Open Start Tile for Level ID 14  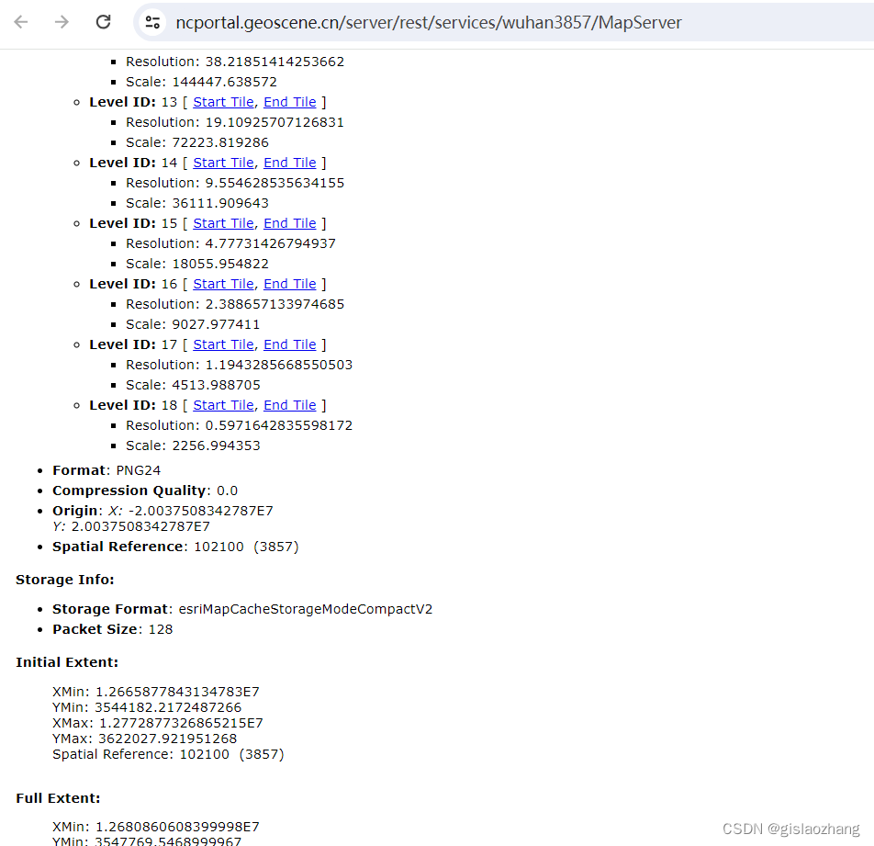point(222,162)
